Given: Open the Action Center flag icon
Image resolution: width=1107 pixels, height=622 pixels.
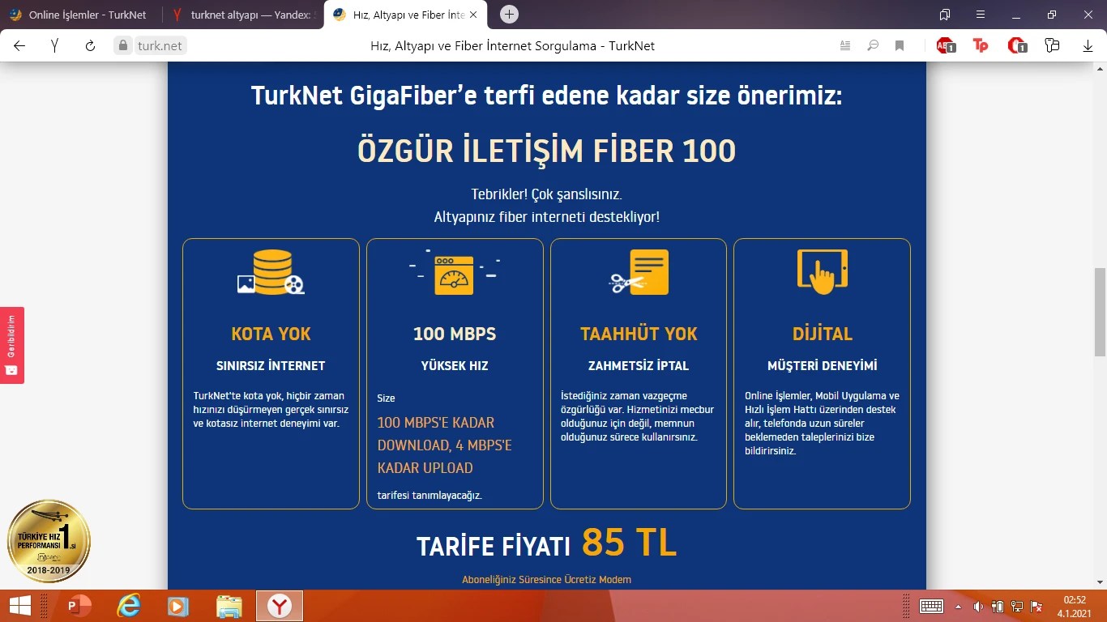Looking at the screenshot, I should coord(1036,606).
